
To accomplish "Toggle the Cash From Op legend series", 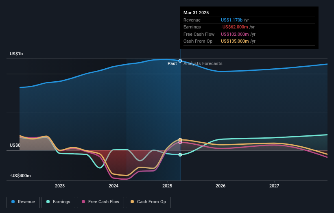I will (x=148, y=202).
